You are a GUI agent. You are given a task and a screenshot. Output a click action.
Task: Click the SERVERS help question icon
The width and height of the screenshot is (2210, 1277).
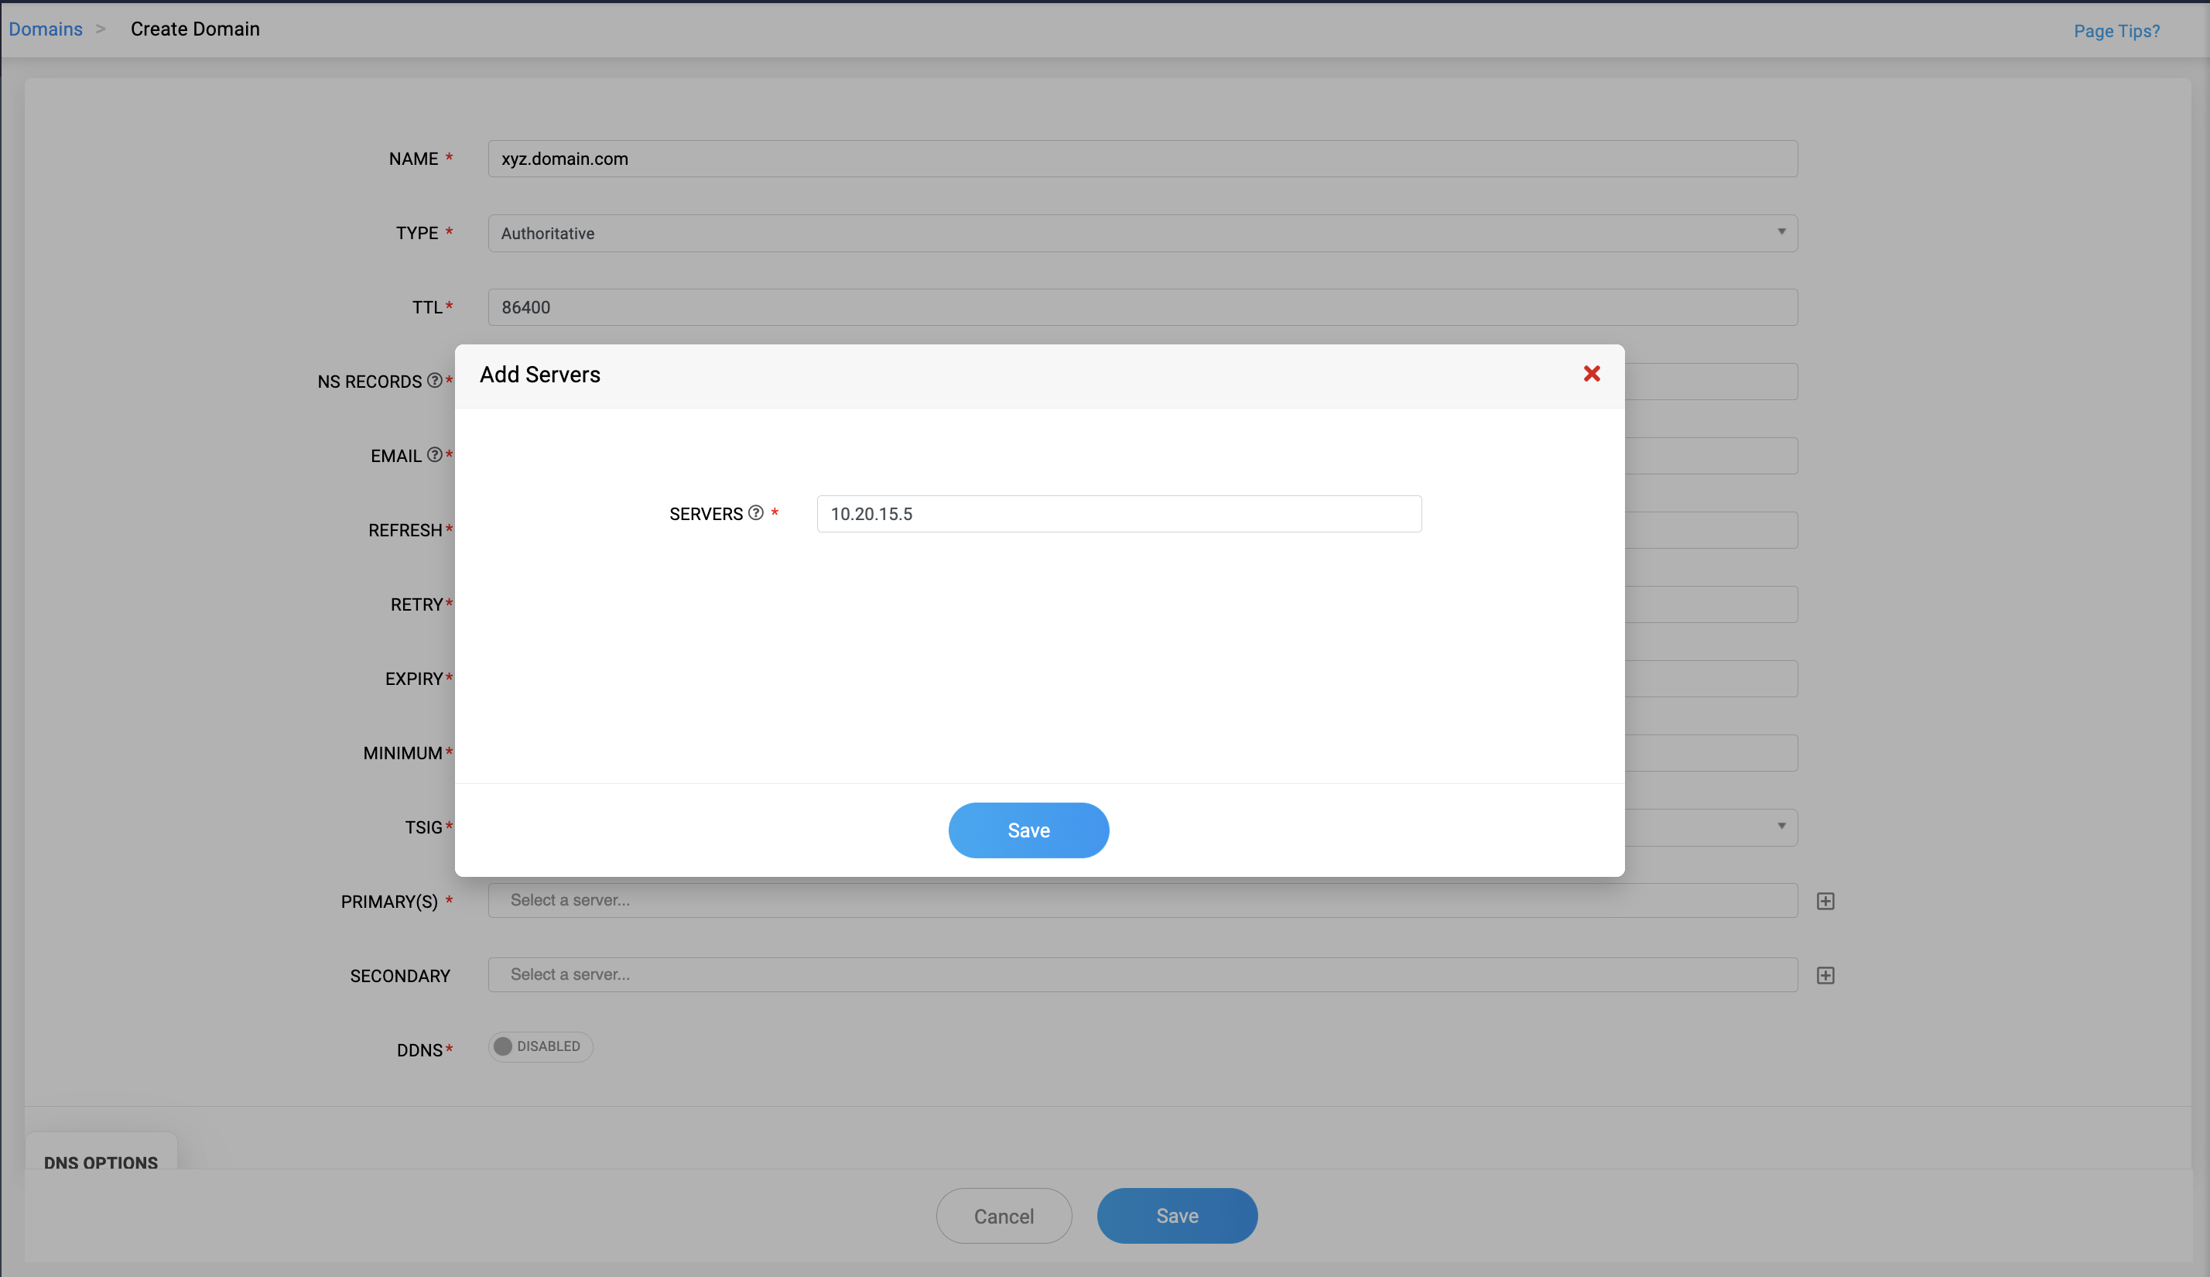click(x=756, y=513)
